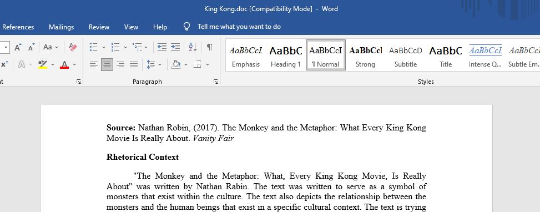Click the Tell me lightbulb icon
The height and width of the screenshot is (212, 540).
point(186,27)
